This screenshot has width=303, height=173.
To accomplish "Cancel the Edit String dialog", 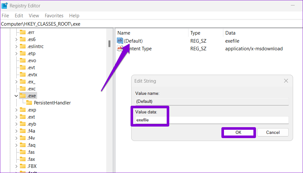I will click(273, 133).
